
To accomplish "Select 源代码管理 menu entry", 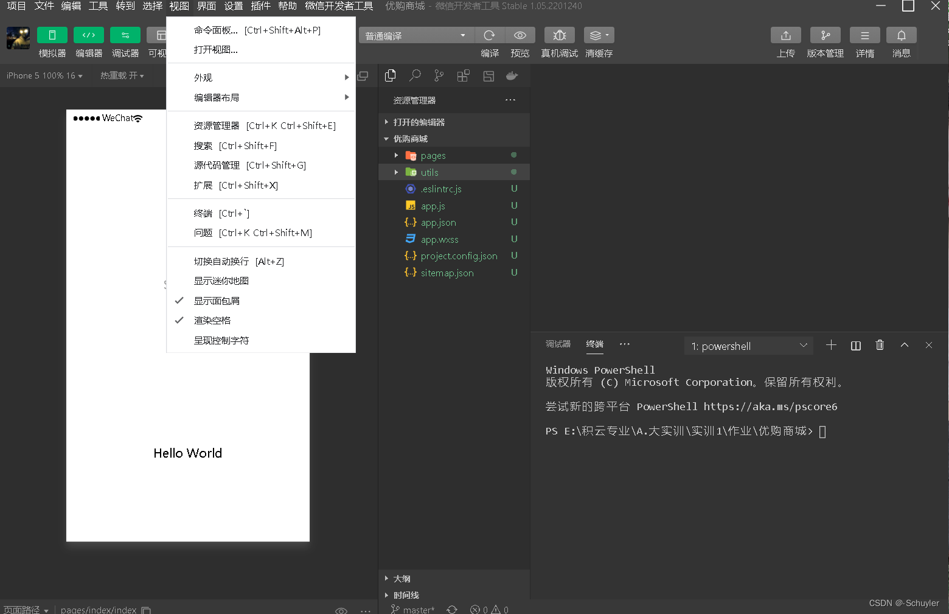I will click(261, 165).
